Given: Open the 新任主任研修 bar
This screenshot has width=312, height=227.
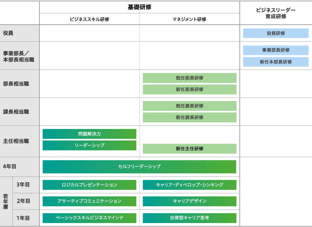Looking at the screenshot, I should point(189,149).
